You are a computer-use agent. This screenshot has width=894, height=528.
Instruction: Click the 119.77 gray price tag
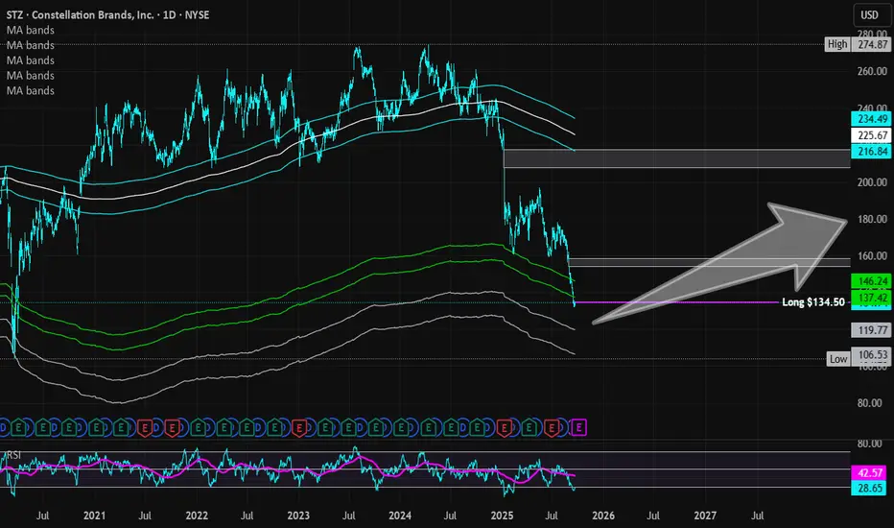coord(871,330)
